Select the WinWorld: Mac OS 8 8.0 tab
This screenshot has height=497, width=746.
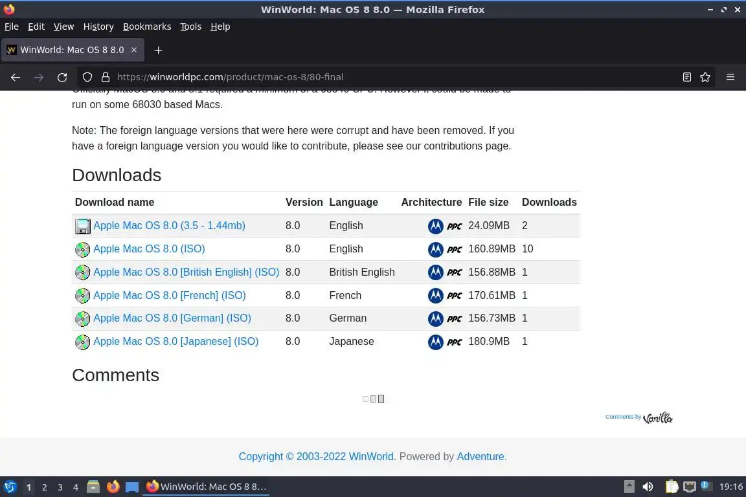[x=73, y=50]
